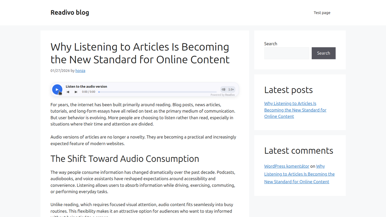Open commented post link in Latest comments

(299, 174)
